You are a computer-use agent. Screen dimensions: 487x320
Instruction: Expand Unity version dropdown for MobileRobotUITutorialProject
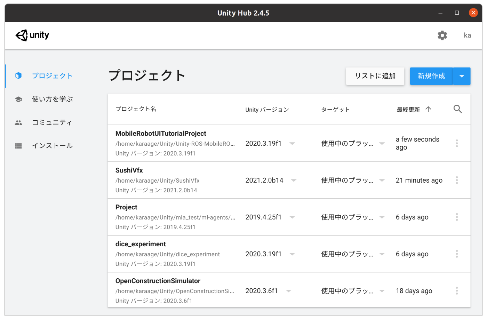(292, 143)
